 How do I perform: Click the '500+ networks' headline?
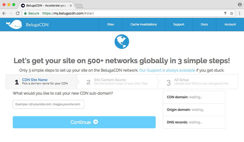tap(122, 61)
